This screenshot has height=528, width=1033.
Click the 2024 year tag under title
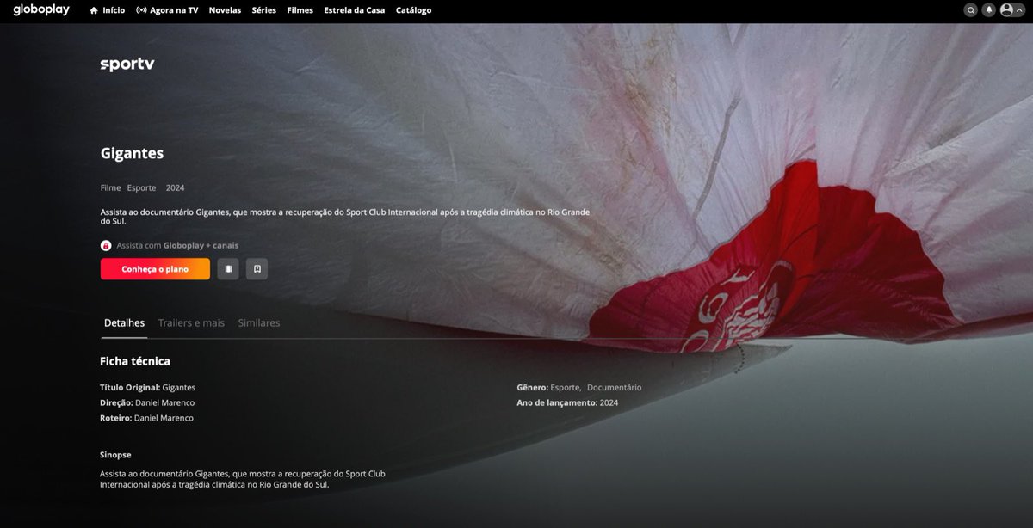[175, 187]
